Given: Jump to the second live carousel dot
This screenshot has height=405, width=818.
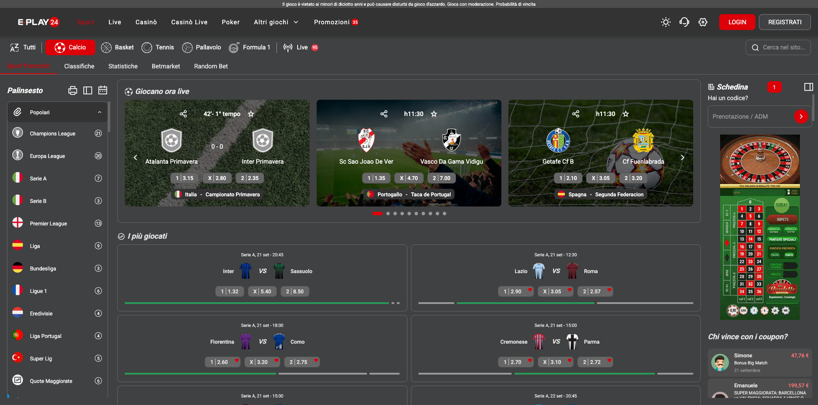Looking at the screenshot, I should pos(388,214).
